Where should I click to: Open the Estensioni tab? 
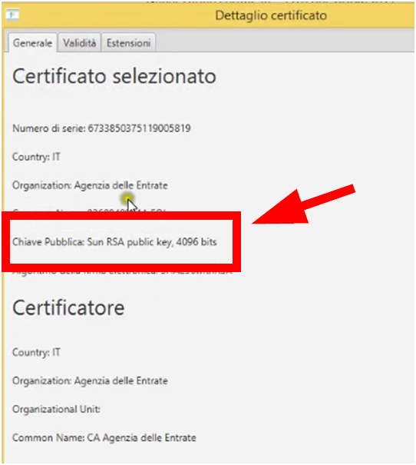point(128,43)
